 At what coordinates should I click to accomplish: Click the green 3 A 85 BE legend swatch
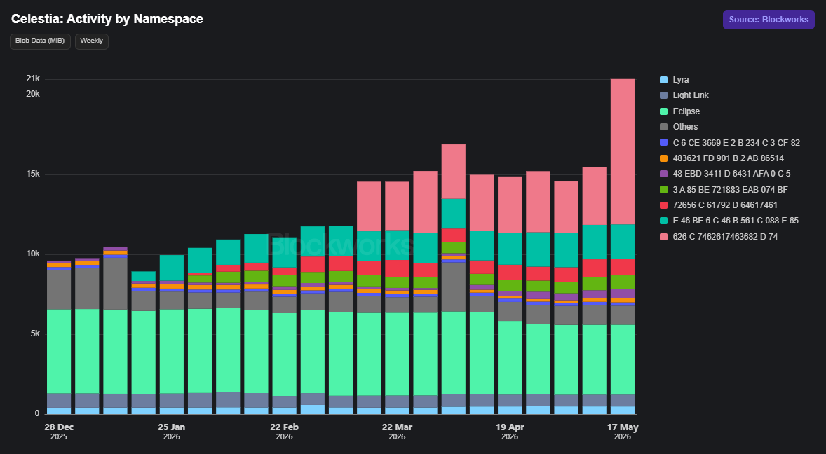point(664,189)
